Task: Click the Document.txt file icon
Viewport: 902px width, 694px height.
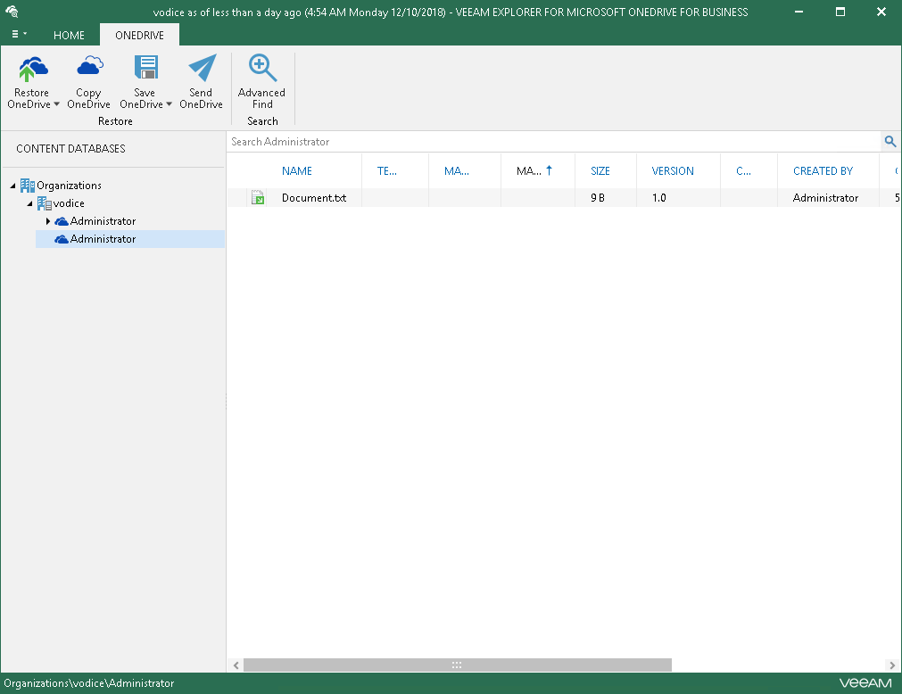Action: 258,198
